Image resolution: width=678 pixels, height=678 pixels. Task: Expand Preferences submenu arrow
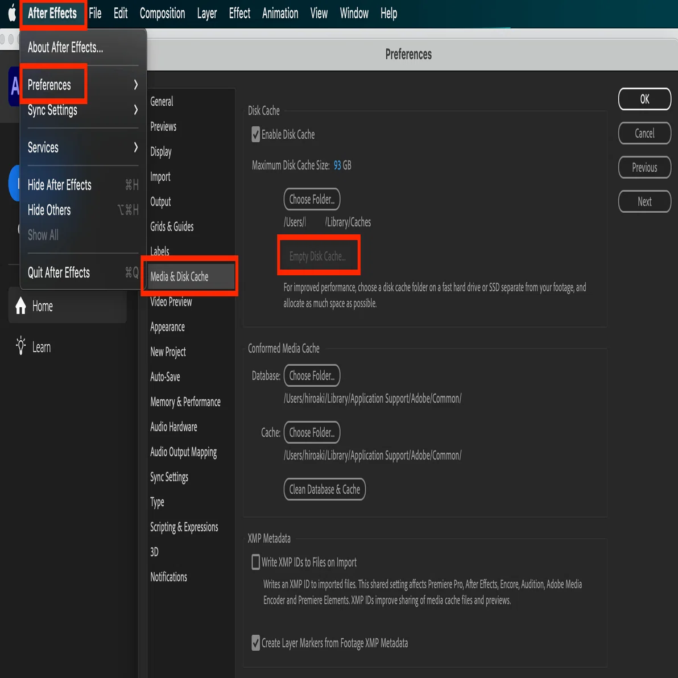point(135,84)
